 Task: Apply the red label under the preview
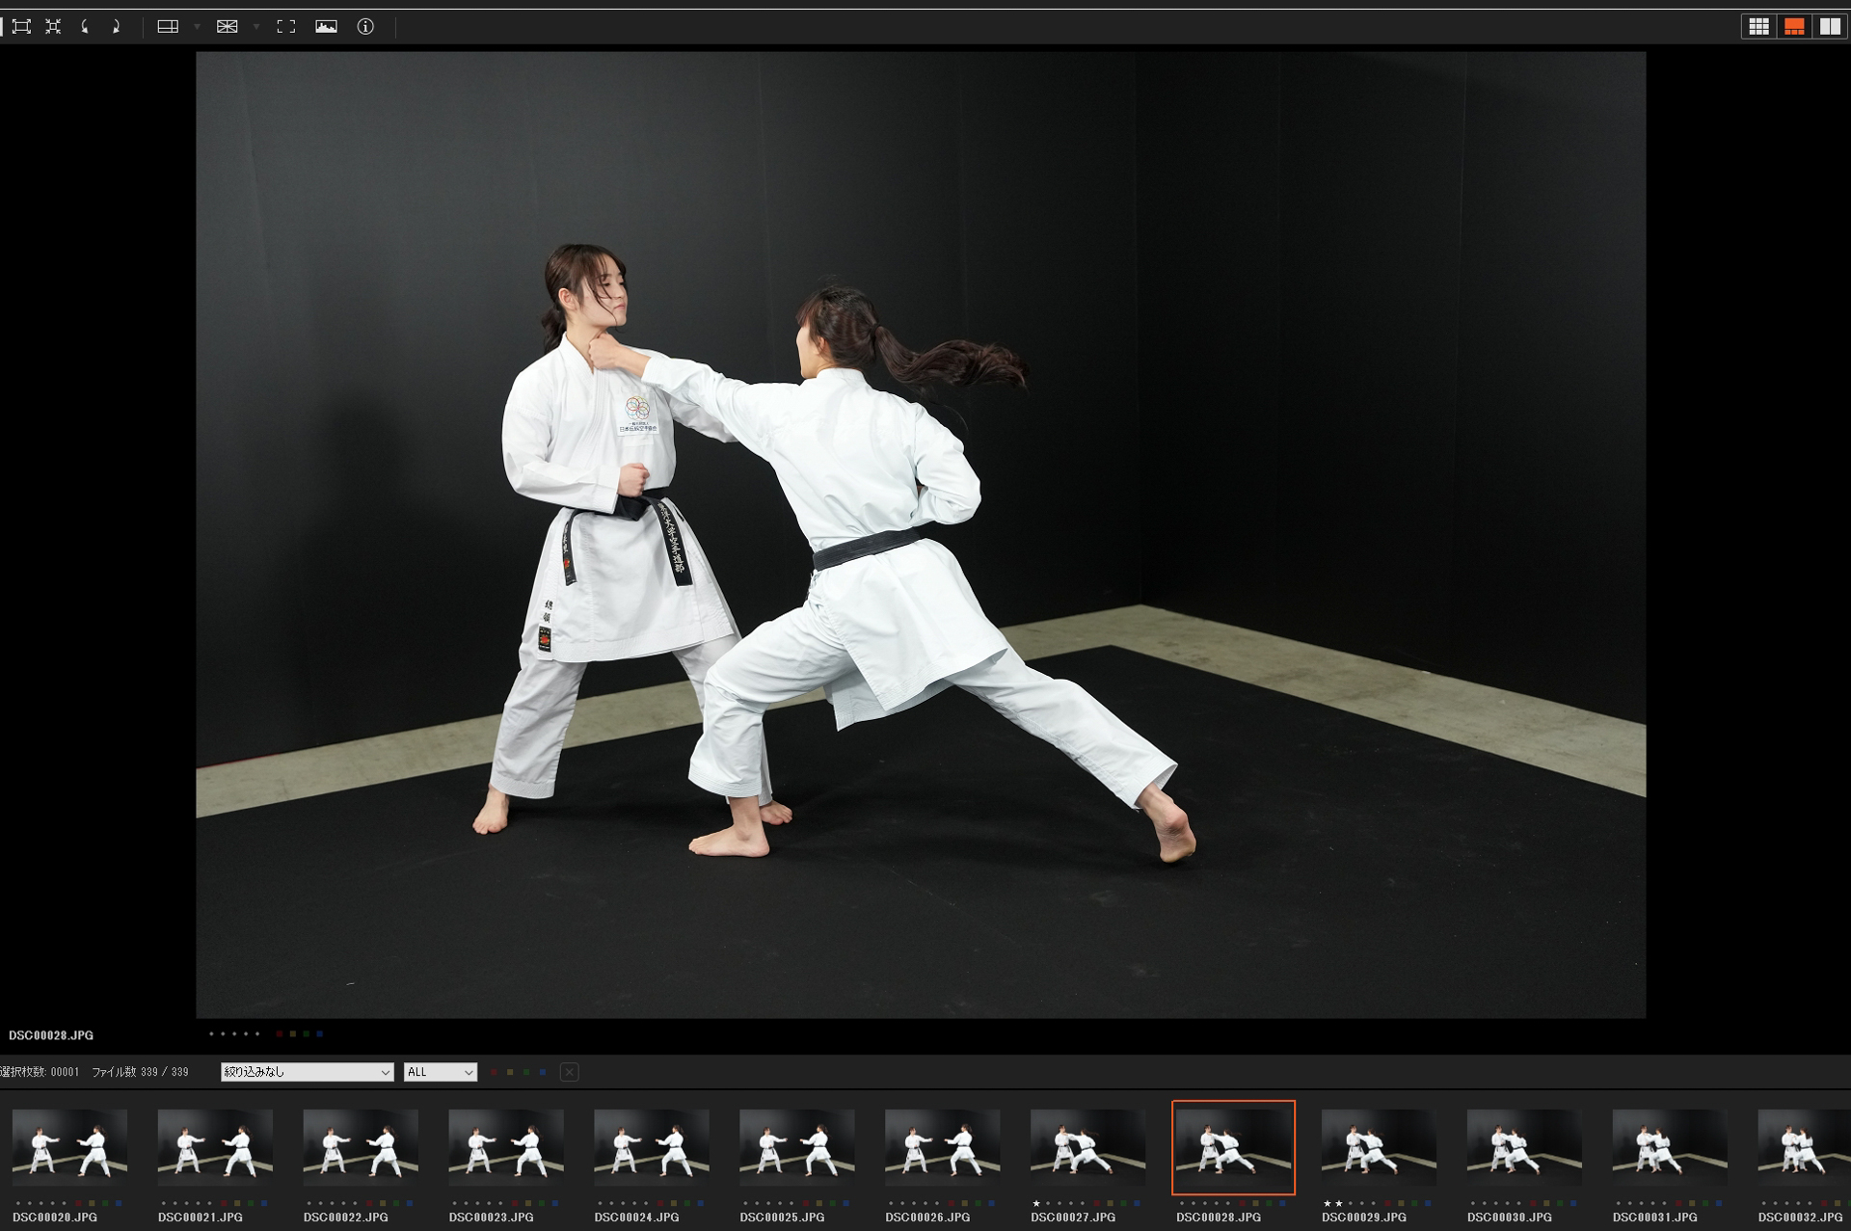(280, 1034)
